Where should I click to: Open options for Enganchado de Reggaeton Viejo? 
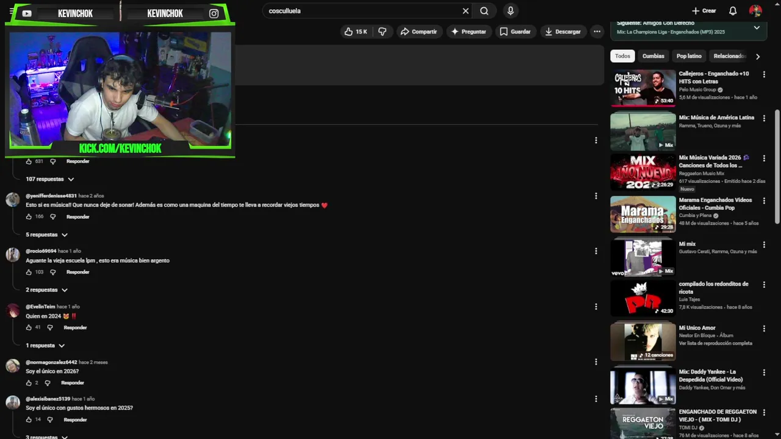pyautogui.click(x=764, y=413)
